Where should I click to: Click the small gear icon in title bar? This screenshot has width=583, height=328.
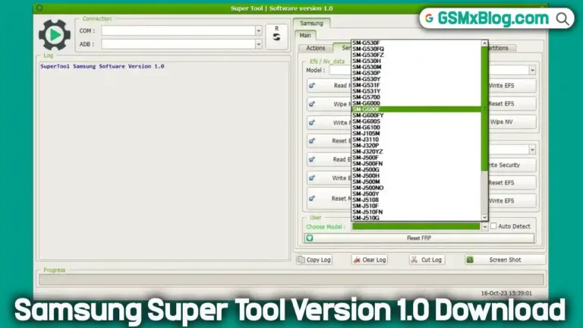tap(39, 8)
